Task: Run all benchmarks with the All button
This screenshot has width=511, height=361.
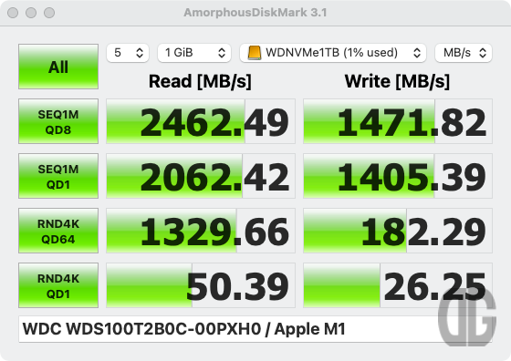Action: (x=58, y=67)
